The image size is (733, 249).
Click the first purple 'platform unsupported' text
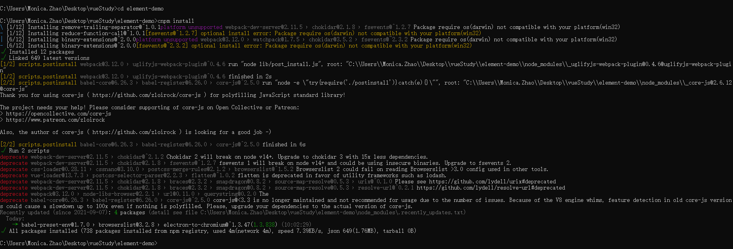(x=191, y=27)
